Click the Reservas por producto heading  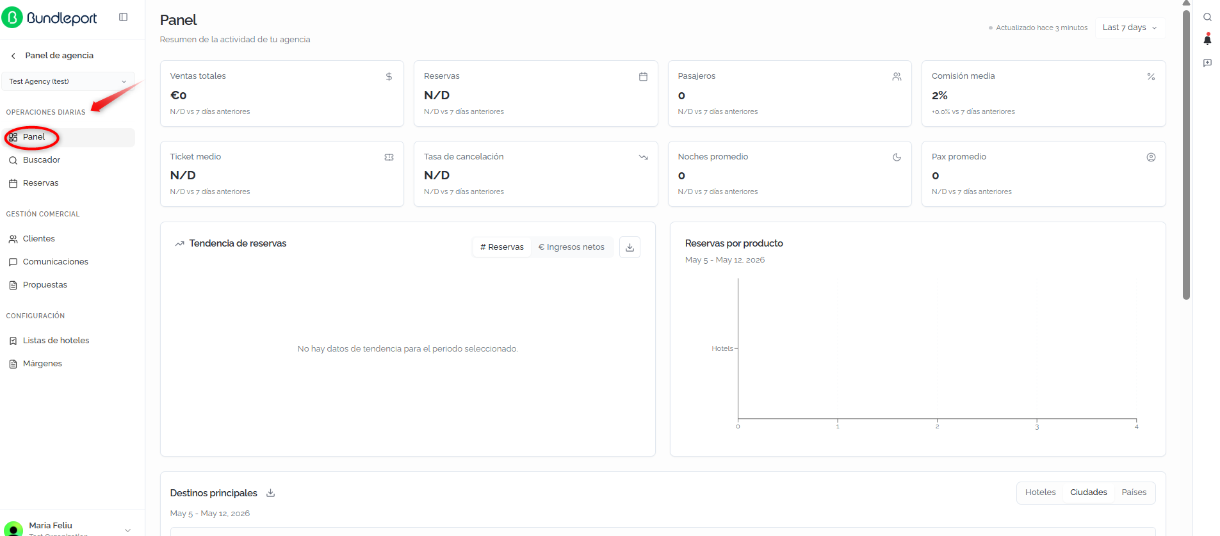734,243
